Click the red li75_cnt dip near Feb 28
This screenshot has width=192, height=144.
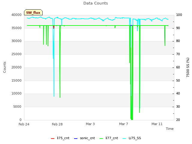54,27
